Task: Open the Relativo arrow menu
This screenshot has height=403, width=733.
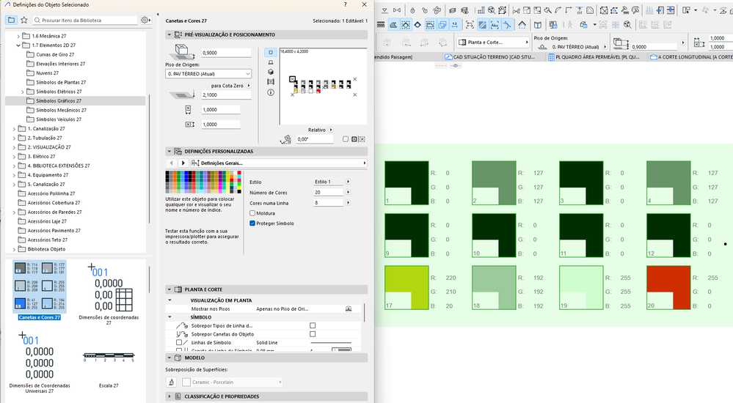Action: click(x=331, y=130)
